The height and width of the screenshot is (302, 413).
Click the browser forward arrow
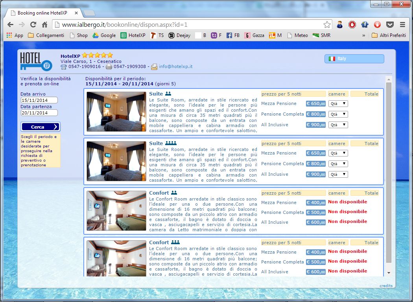tap(22, 25)
